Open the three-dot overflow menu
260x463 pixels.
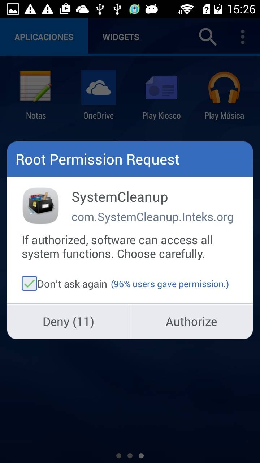(243, 37)
